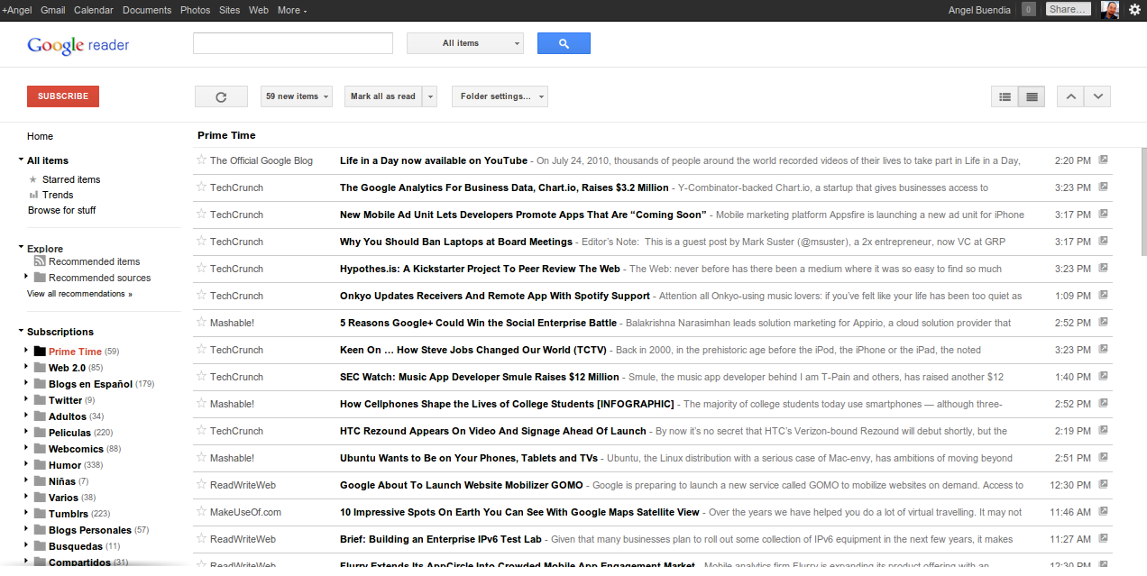This screenshot has width=1147, height=576.
Task: Star the Hypothes.is Kickstarter article
Action: coord(201,269)
